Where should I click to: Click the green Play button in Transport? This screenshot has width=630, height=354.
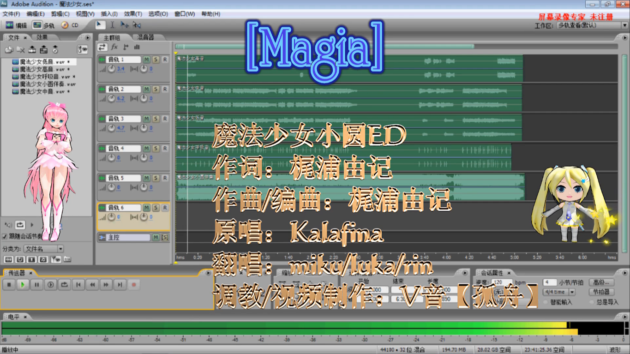[23, 285]
